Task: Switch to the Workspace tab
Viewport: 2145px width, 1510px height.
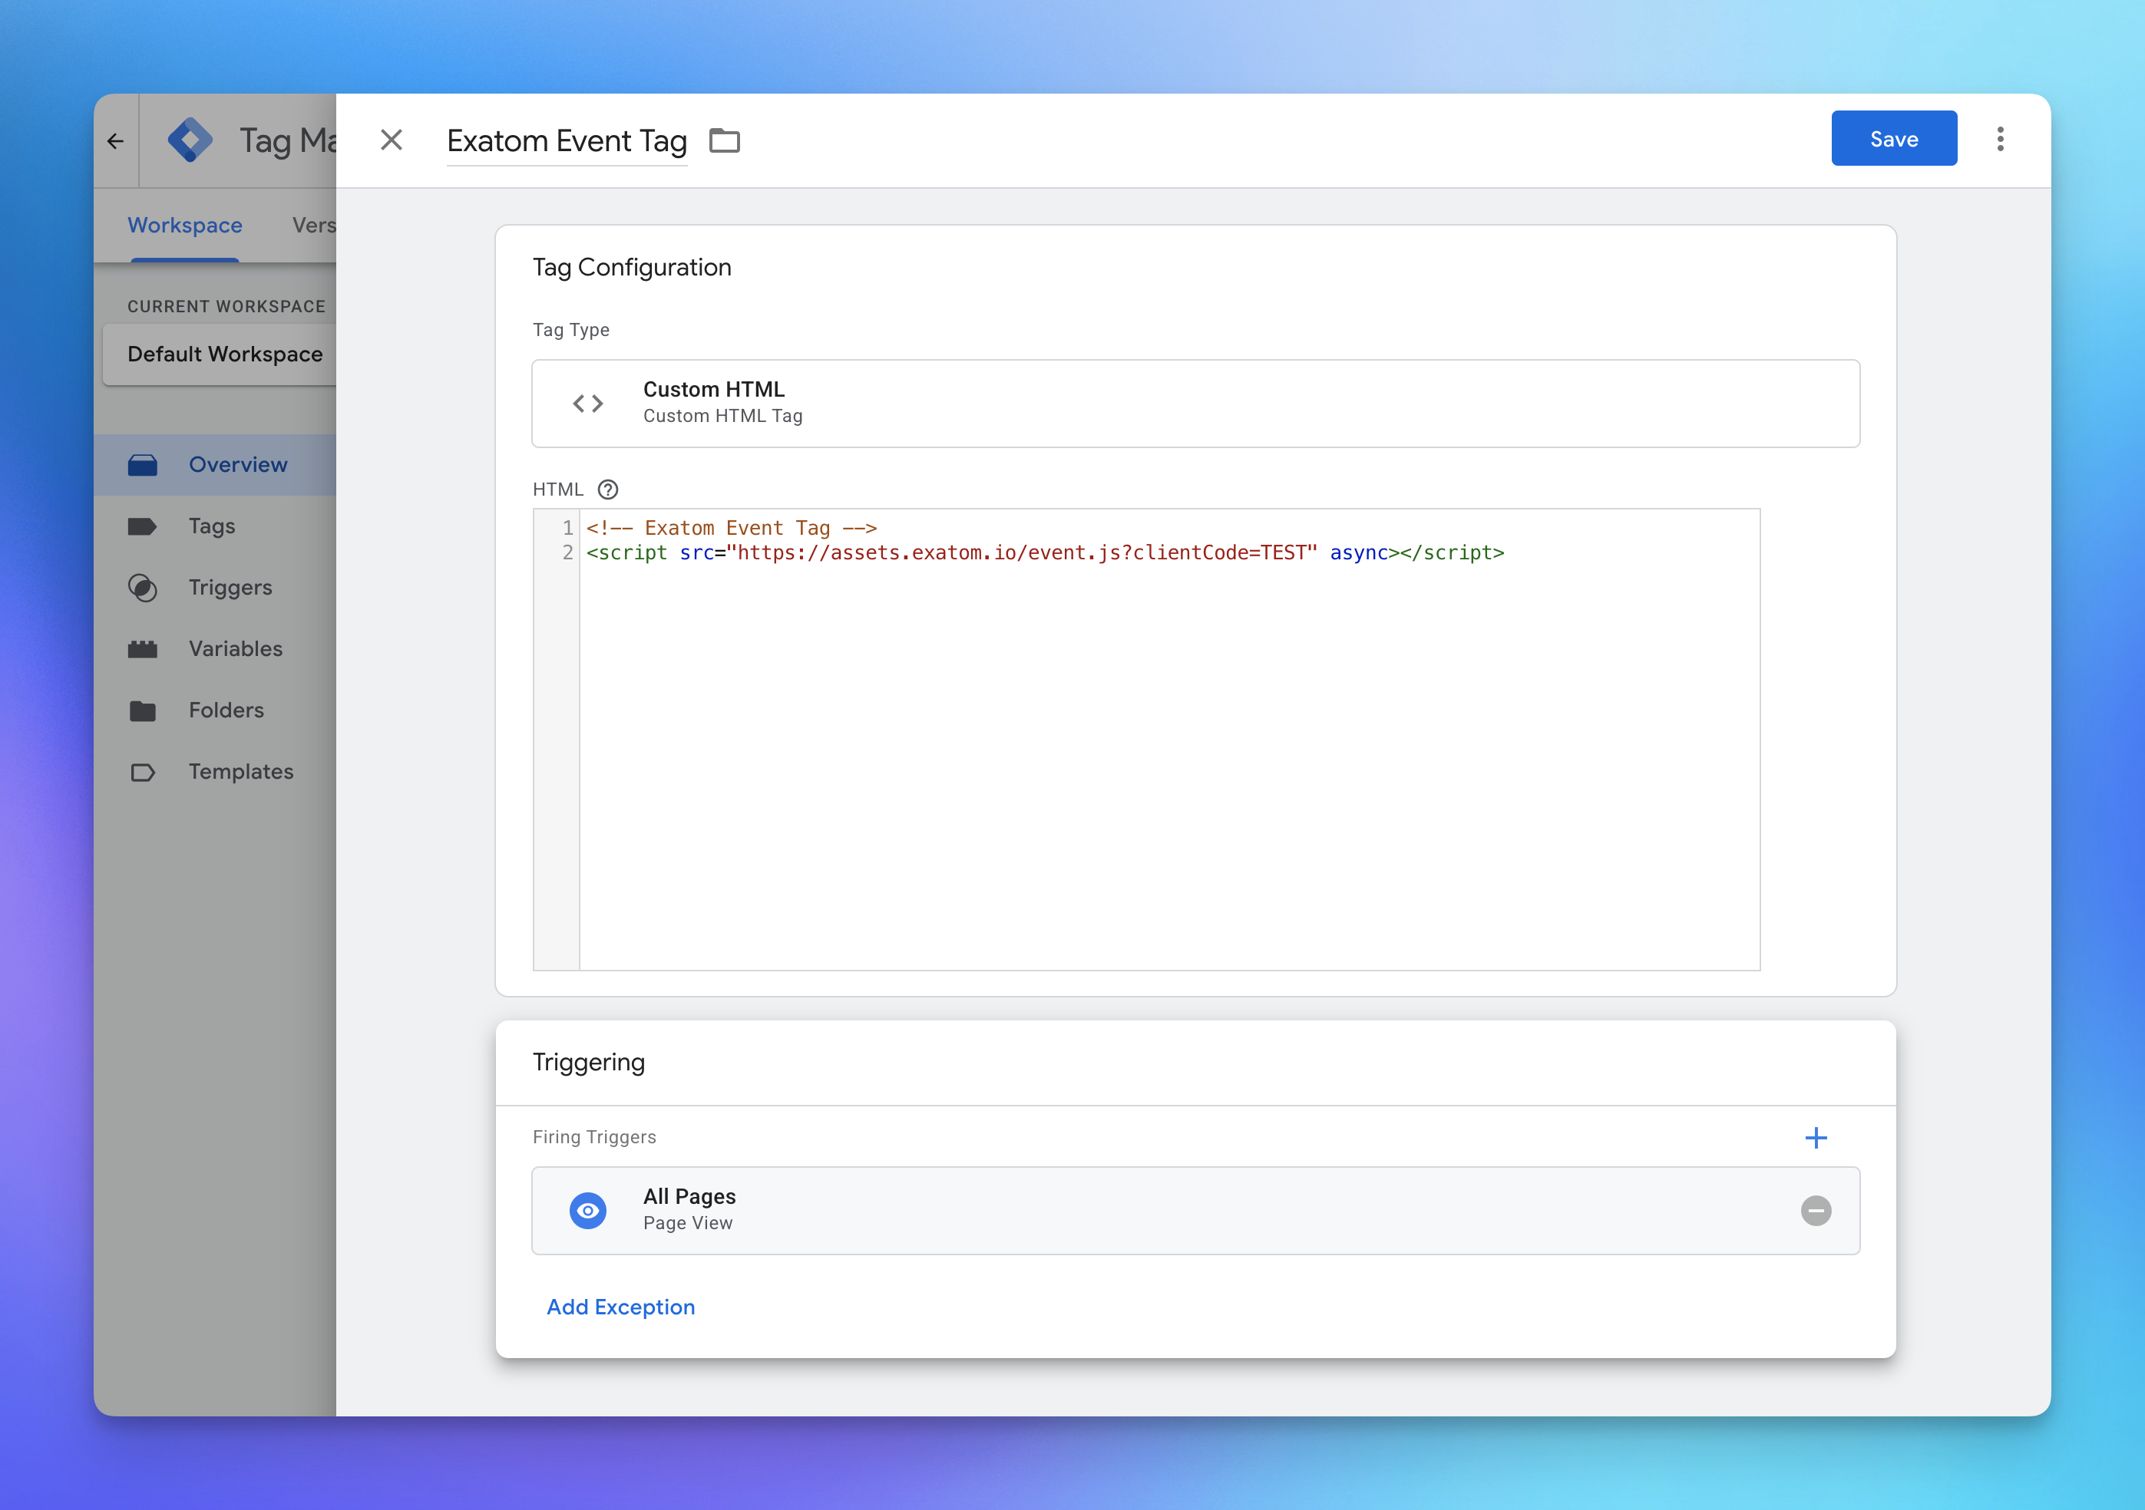Action: tap(185, 225)
